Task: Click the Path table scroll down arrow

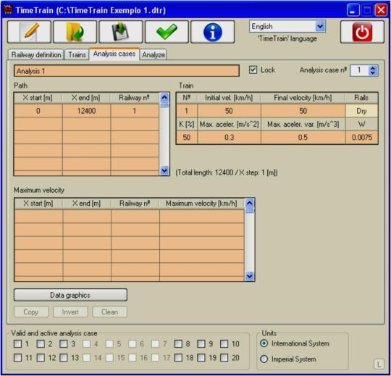Action: pos(164,171)
